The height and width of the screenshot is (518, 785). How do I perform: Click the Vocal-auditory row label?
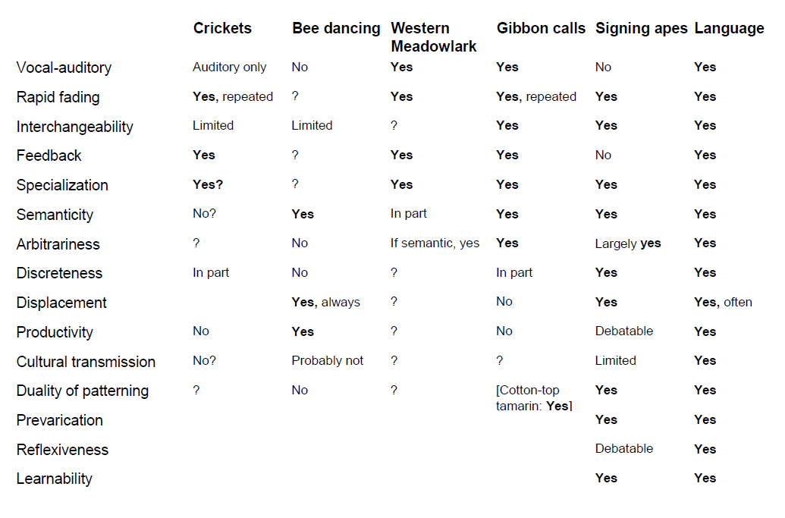point(64,67)
